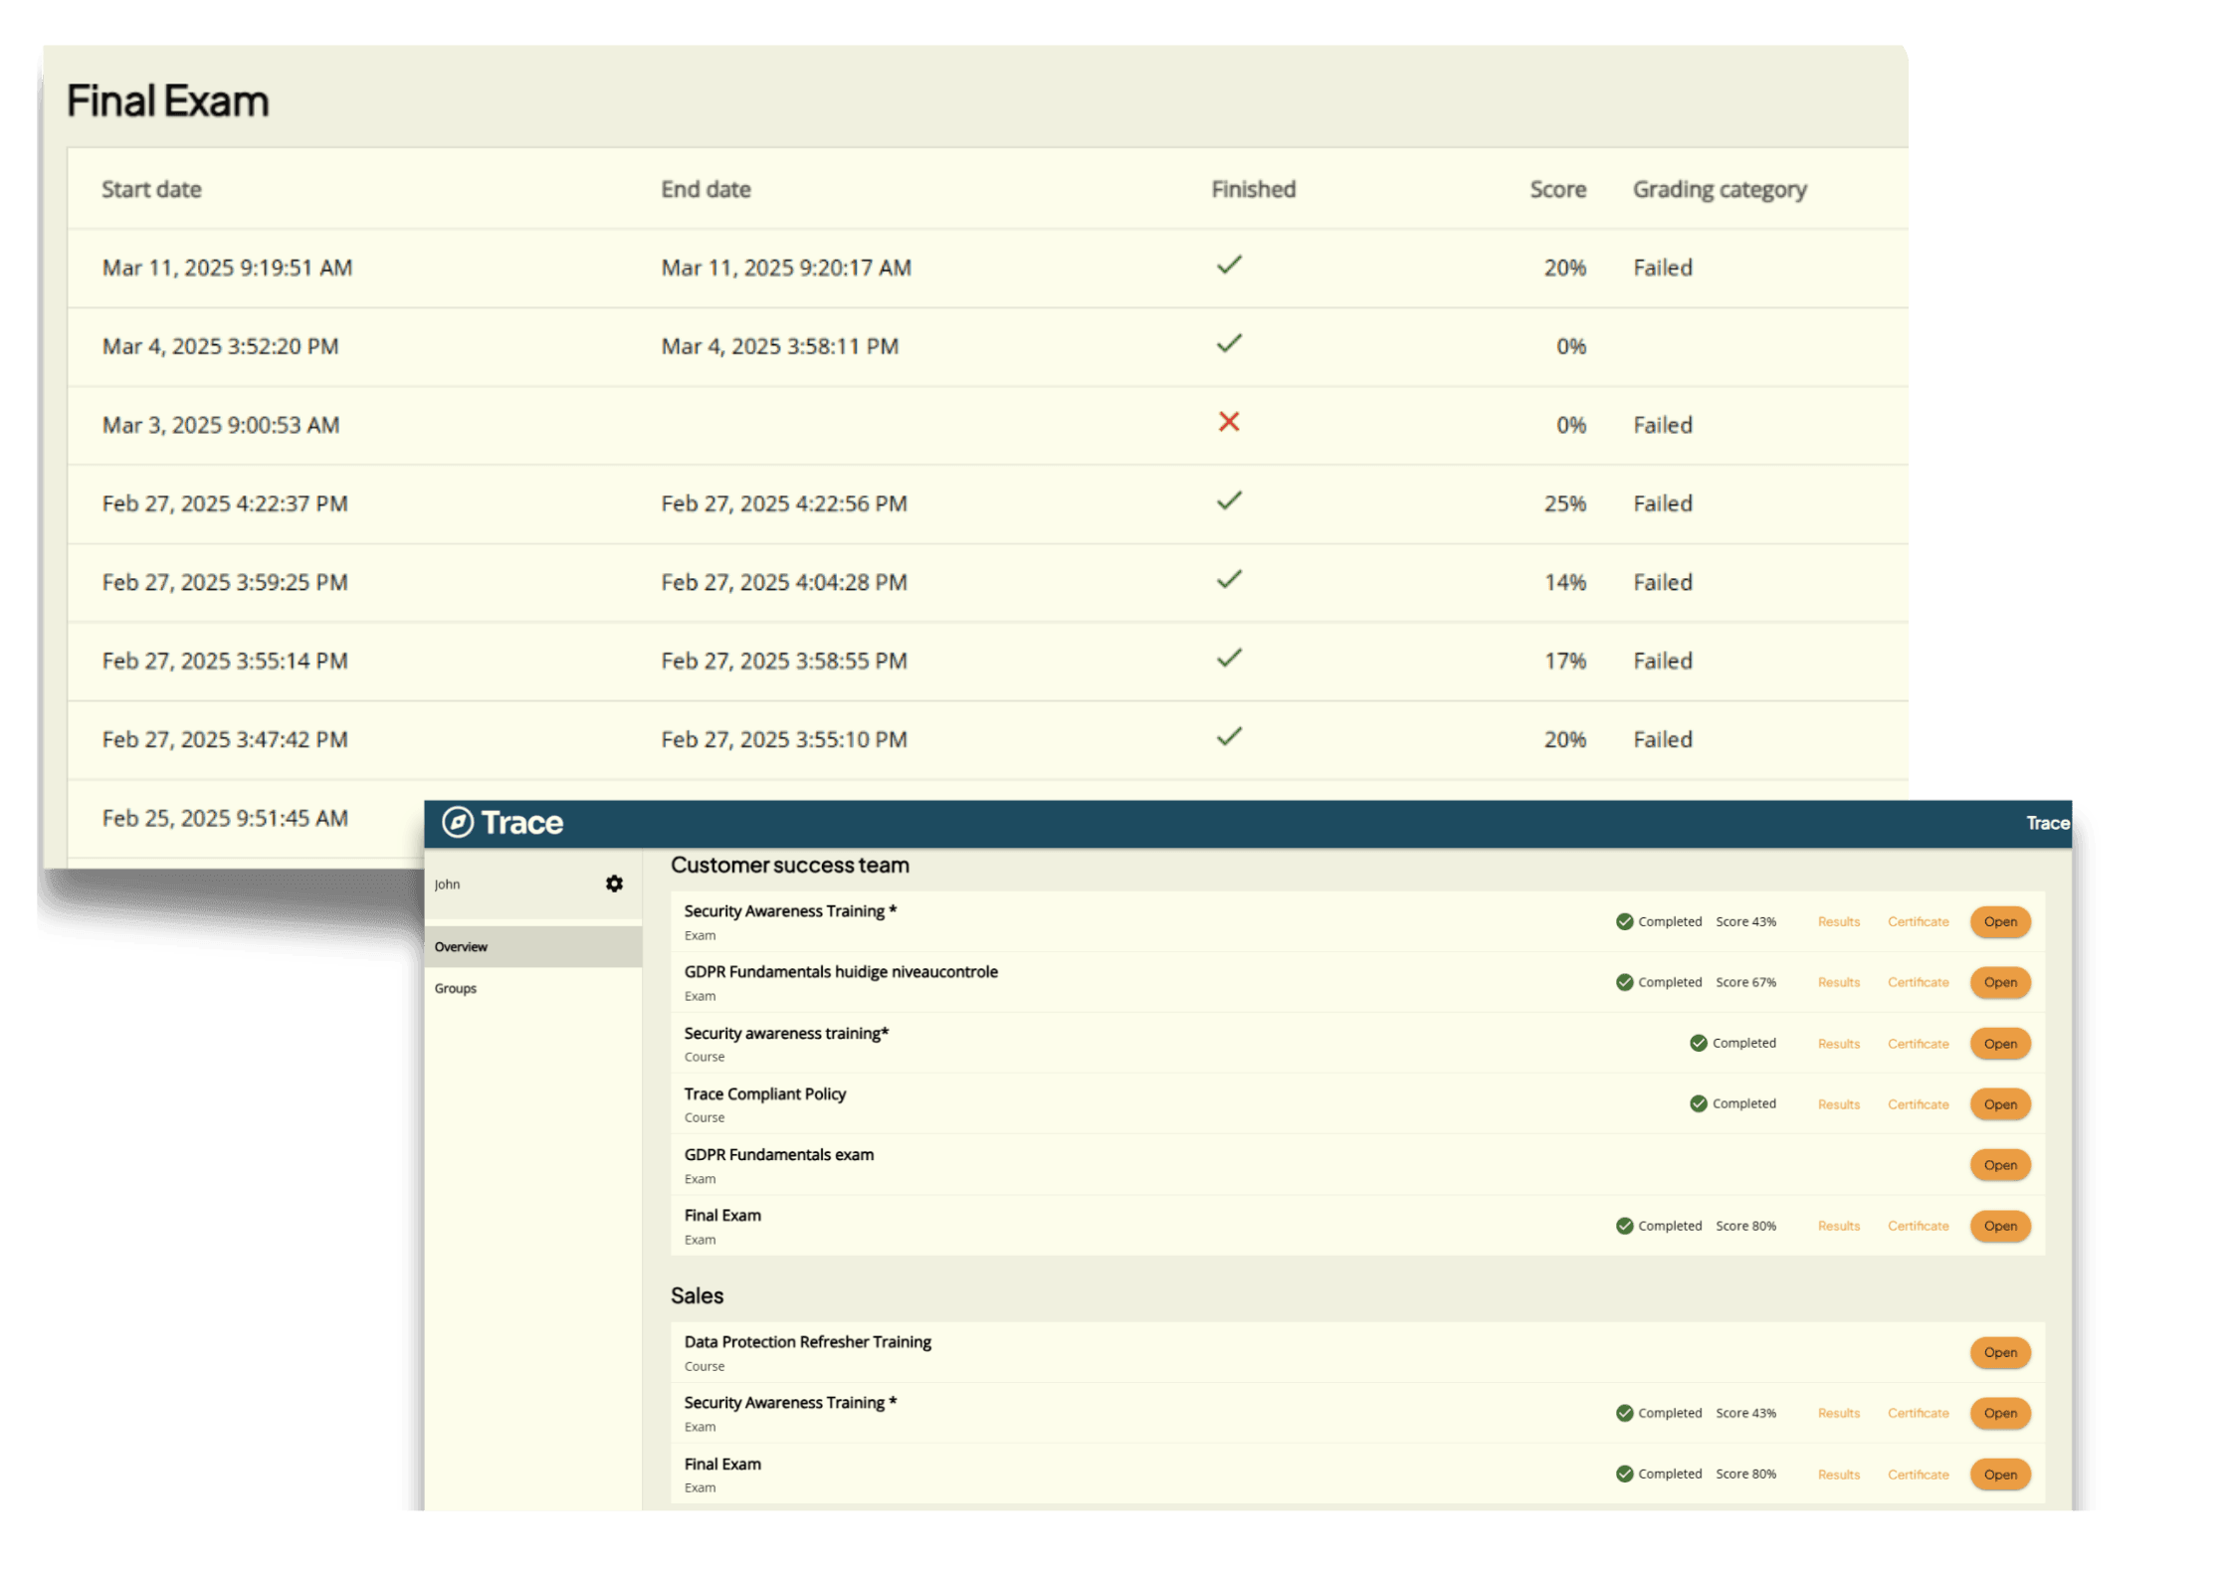Select the Feb 27 3:59:25 PM attempt row
This screenshot has height=1579, width=2234.
[225, 582]
